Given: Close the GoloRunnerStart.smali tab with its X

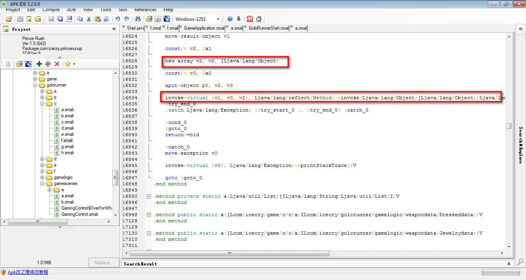Looking at the screenshot, I should pyautogui.click(x=246, y=27).
